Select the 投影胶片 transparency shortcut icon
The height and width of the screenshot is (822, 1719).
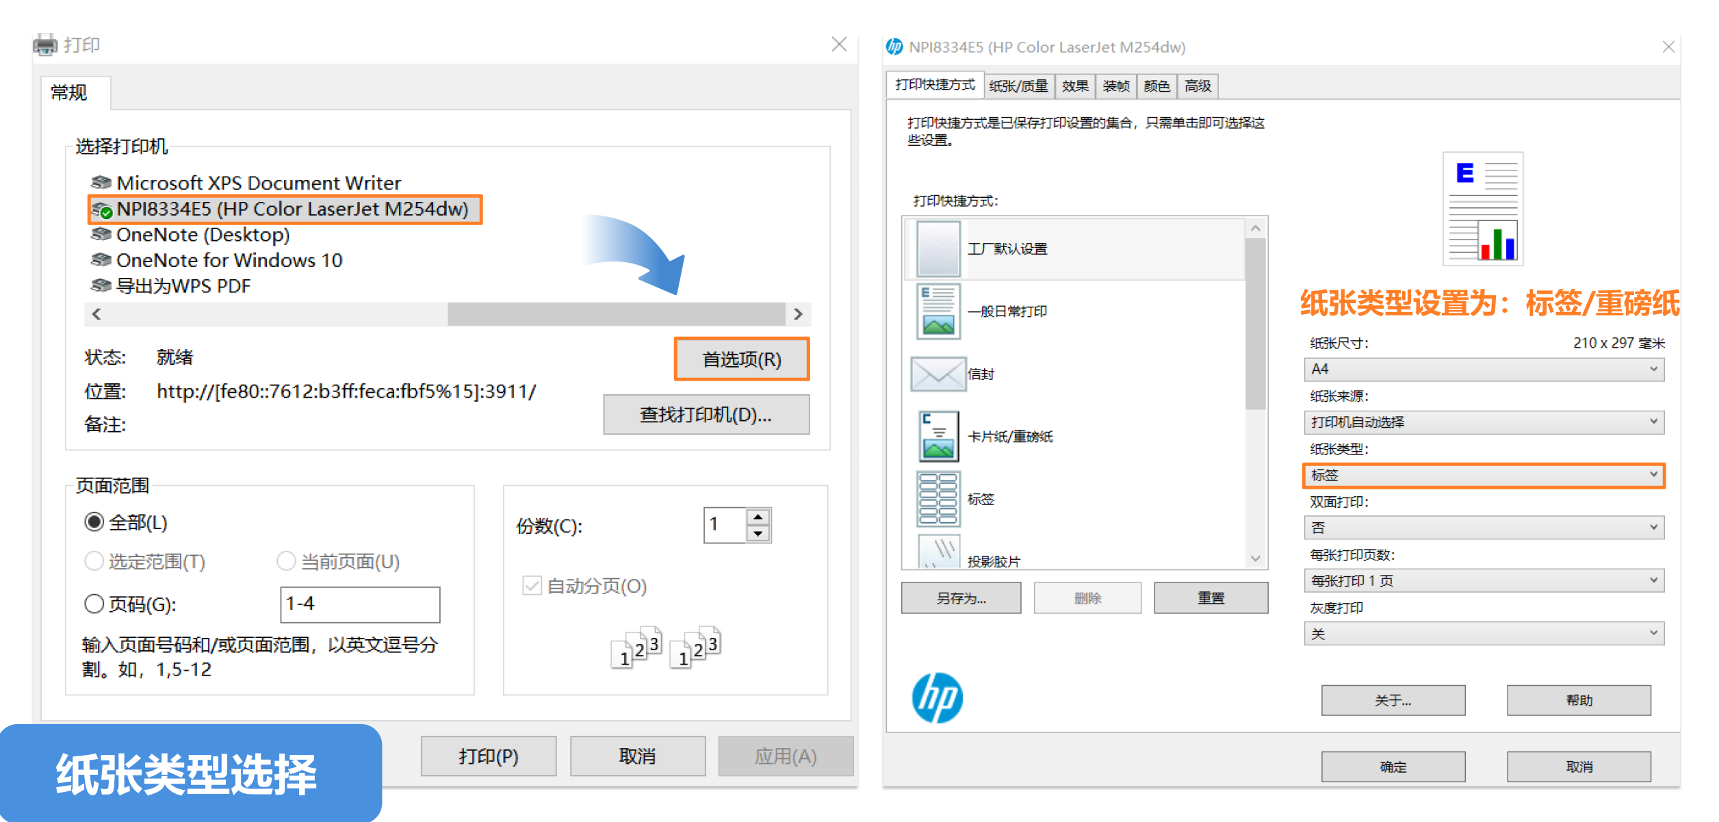(938, 553)
